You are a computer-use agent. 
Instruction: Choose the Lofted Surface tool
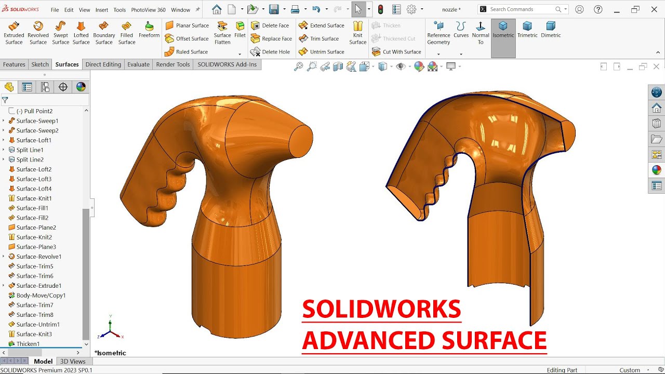point(81,33)
